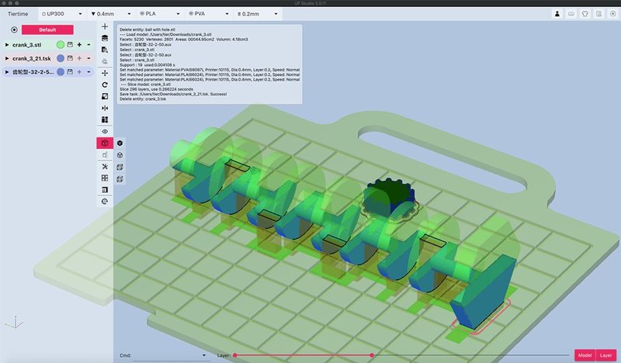The height and width of the screenshot is (363, 621).
Task: Click the pink Default button
Action: tap(47, 29)
